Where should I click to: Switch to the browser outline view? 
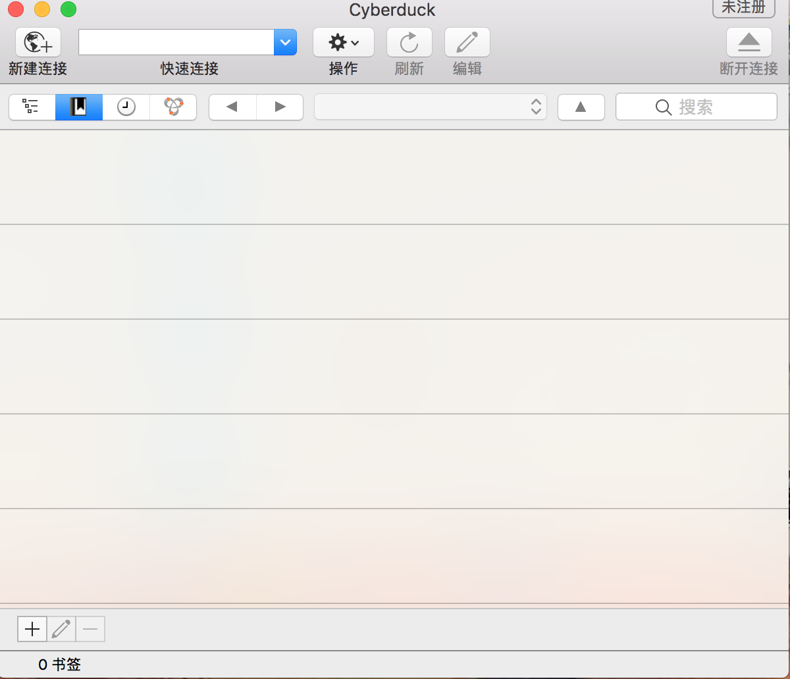[32, 107]
